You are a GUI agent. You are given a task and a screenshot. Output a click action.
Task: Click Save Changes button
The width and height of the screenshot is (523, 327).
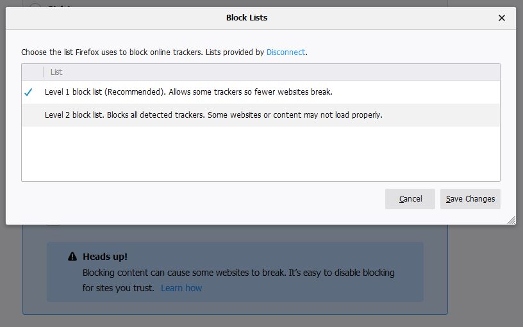point(470,199)
